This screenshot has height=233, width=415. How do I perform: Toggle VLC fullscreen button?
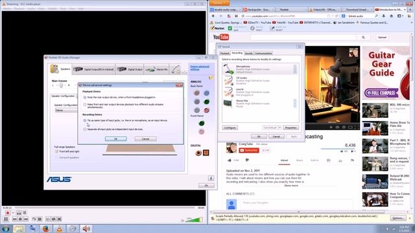pyautogui.click(x=34, y=219)
